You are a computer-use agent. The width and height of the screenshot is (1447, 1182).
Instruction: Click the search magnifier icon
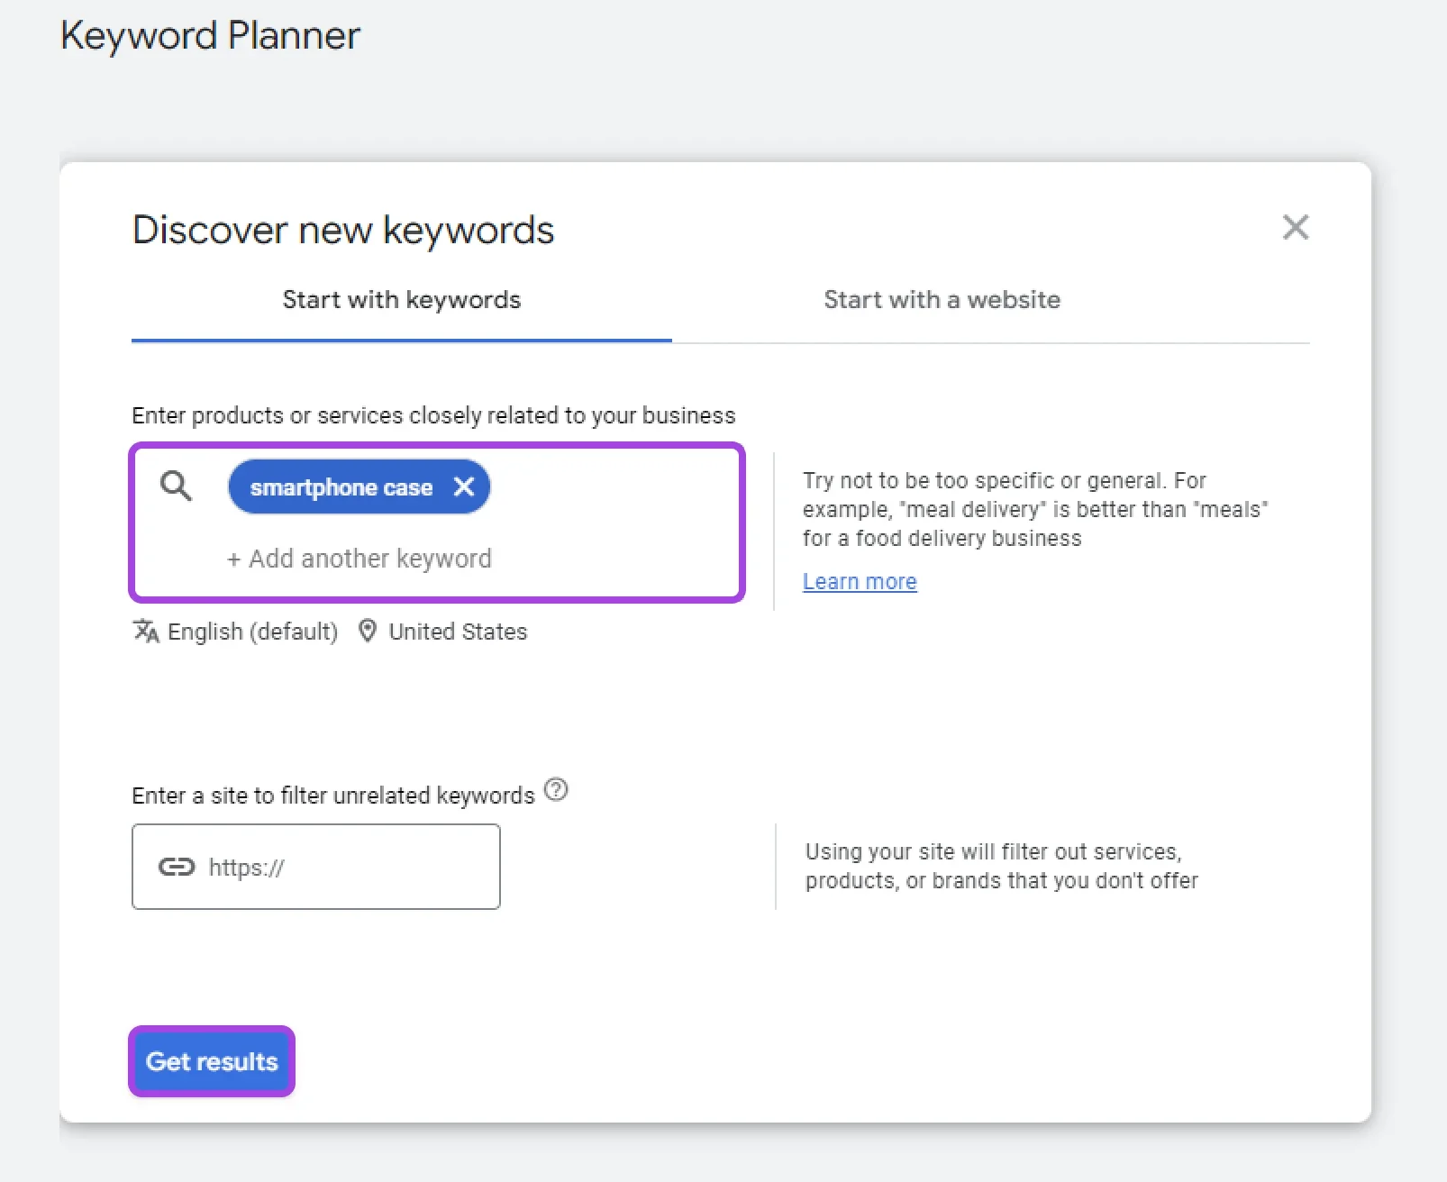[x=176, y=486]
